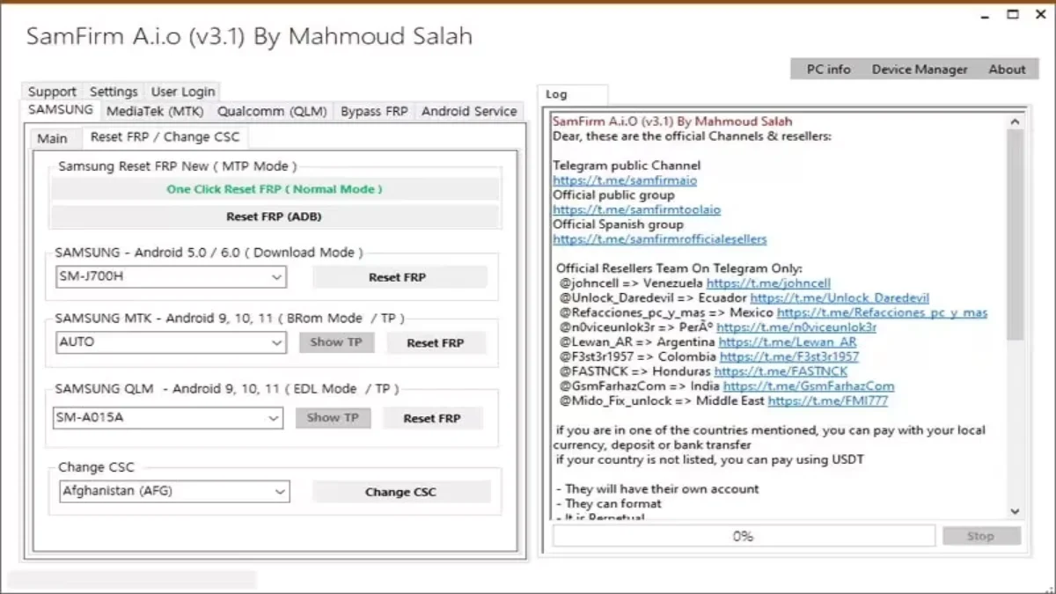This screenshot has height=594, width=1056.
Task: Open the t.me/GsmFarhazCom link
Action: pos(809,386)
